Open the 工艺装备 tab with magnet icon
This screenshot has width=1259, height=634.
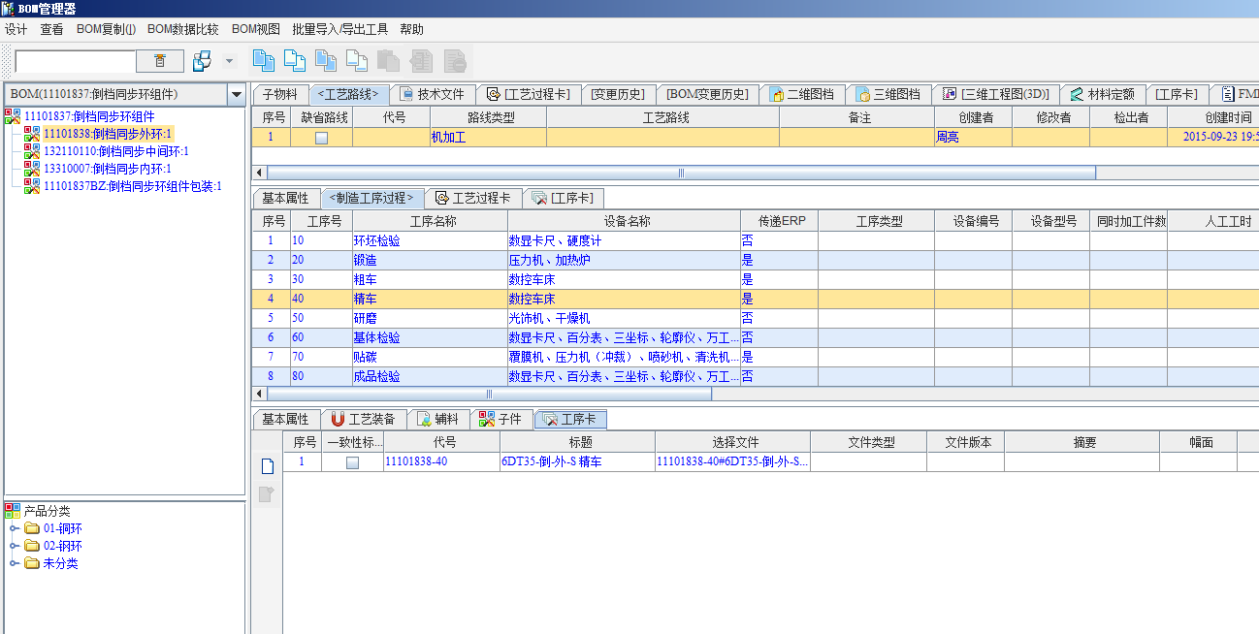[x=363, y=420]
